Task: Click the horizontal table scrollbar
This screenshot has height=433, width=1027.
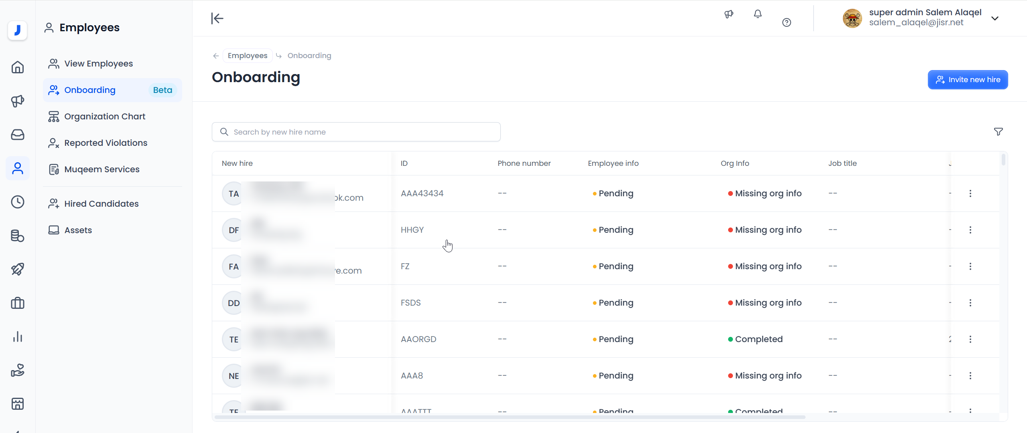Action: [509, 417]
